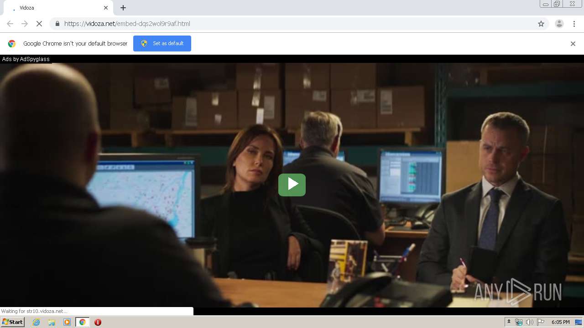Stop loading the page
Viewport: 584px width, 328px height.
(39, 24)
